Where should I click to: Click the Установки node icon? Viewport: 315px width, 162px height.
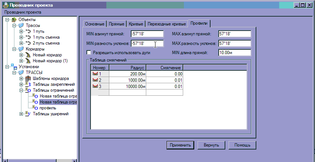14,67
